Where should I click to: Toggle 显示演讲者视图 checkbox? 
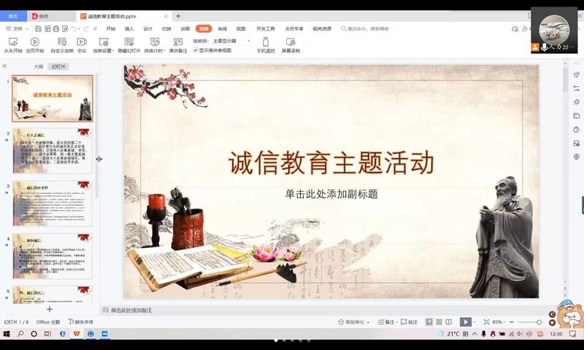click(x=196, y=50)
